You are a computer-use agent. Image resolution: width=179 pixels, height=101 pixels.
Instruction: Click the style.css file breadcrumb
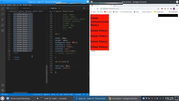58,11
